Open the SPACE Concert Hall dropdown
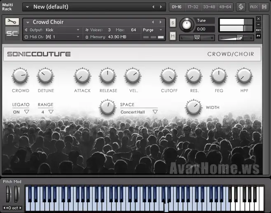This screenshot has width=271, height=213. tap(155, 112)
